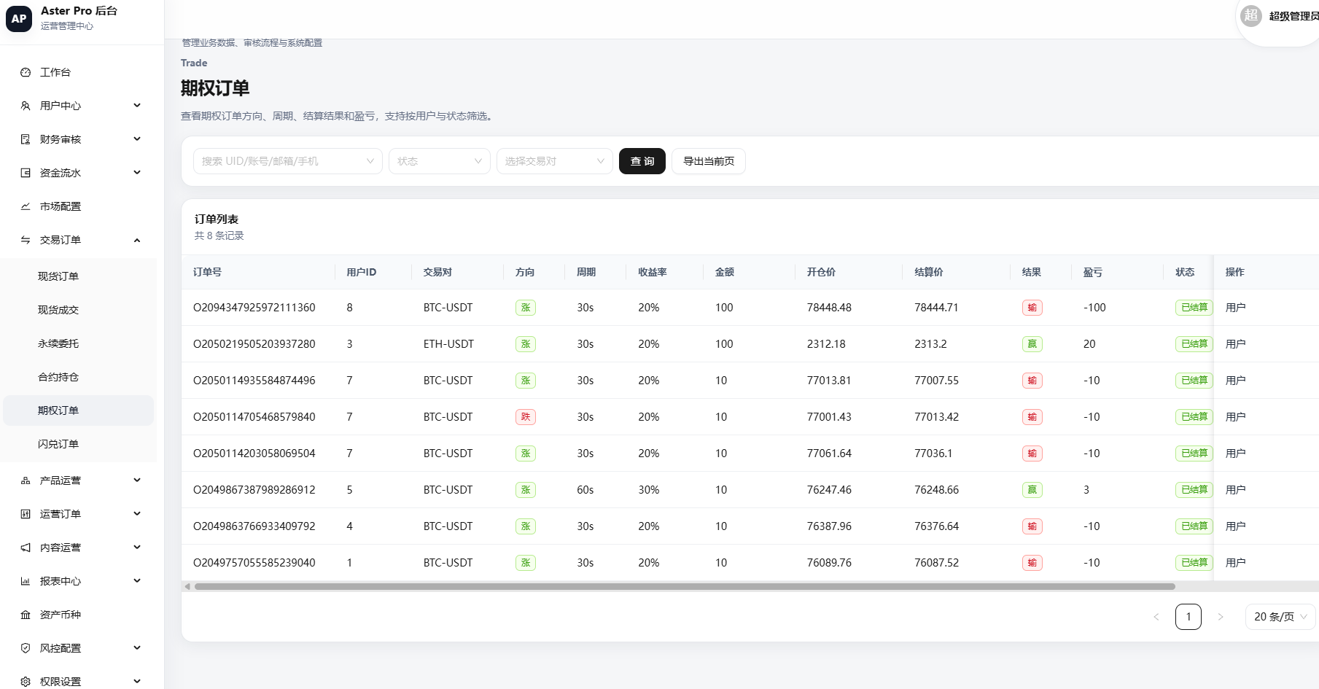Click the 资产币种 bank icon

coord(26,615)
